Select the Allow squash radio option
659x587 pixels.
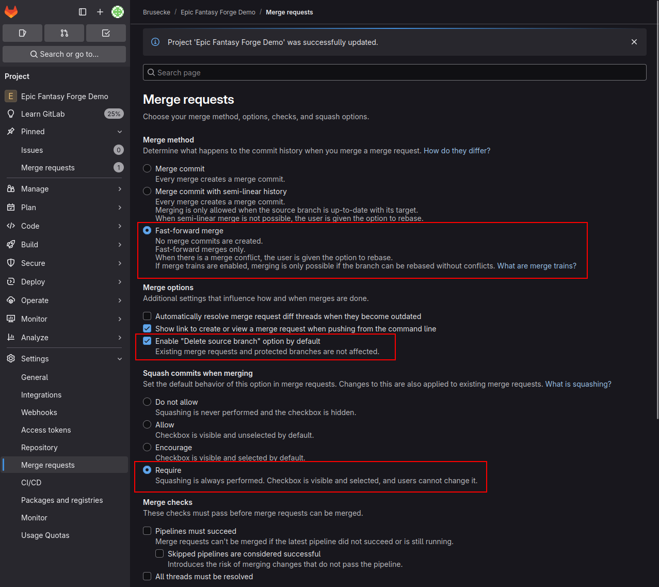pos(147,424)
